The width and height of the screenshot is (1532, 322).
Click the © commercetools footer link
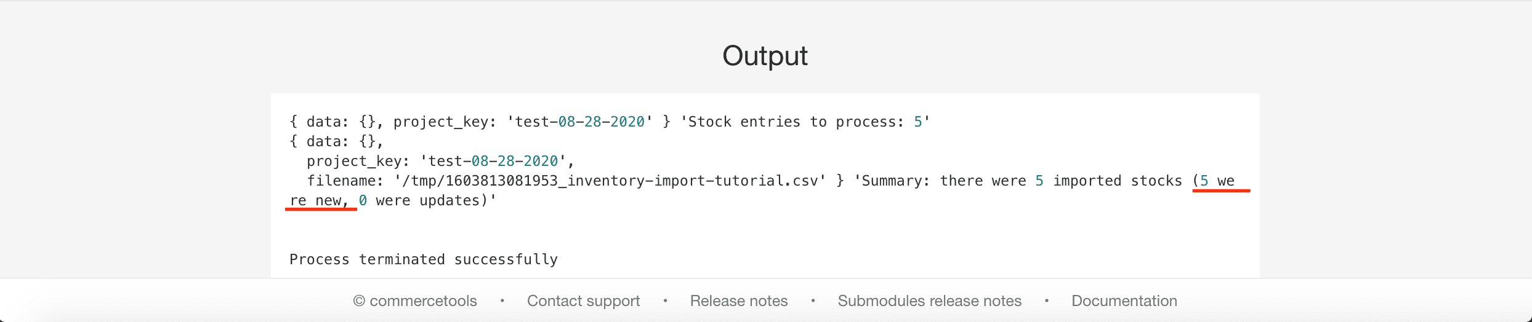tap(415, 300)
